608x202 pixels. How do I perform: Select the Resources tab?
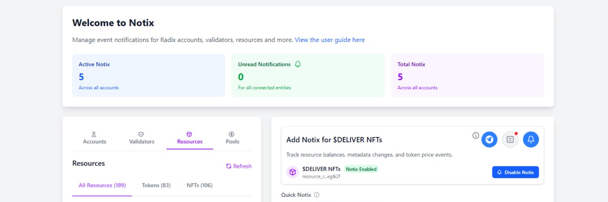[190, 138]
